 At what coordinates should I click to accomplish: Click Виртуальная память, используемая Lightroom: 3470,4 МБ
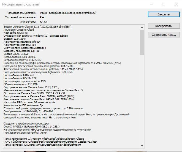[38, 72]
